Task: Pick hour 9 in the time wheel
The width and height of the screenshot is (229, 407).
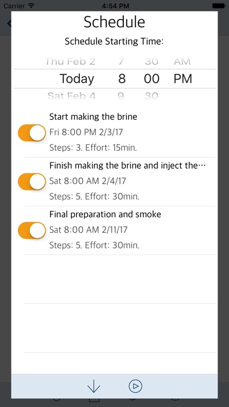Action: 120,96
